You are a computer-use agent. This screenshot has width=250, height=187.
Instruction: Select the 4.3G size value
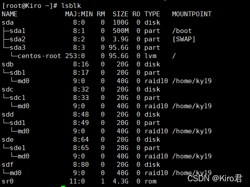(x=121, y=181)
